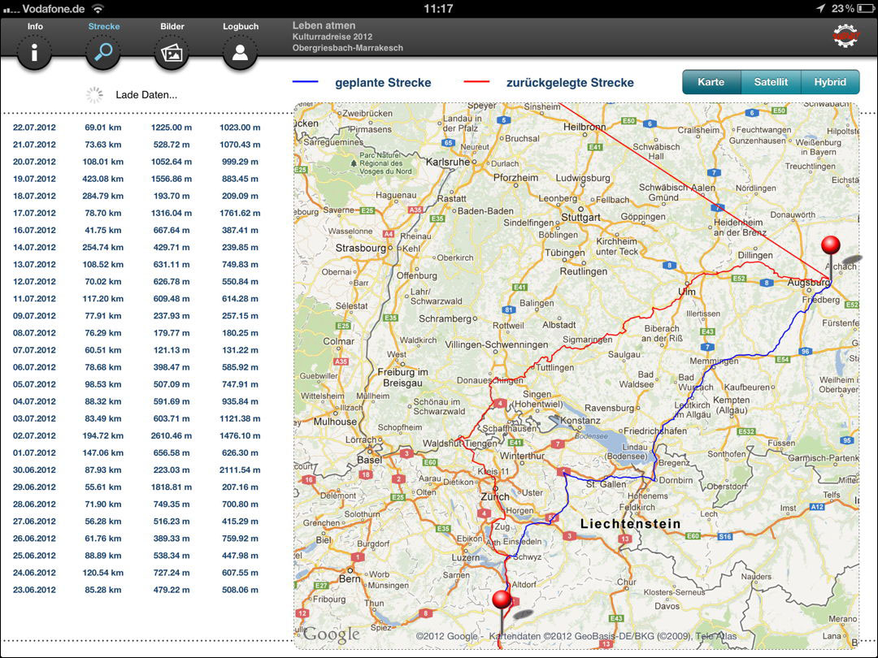Screen dimensions: 878x658
Task: Select the 23.06.2012 route entry
Action: 137,590
